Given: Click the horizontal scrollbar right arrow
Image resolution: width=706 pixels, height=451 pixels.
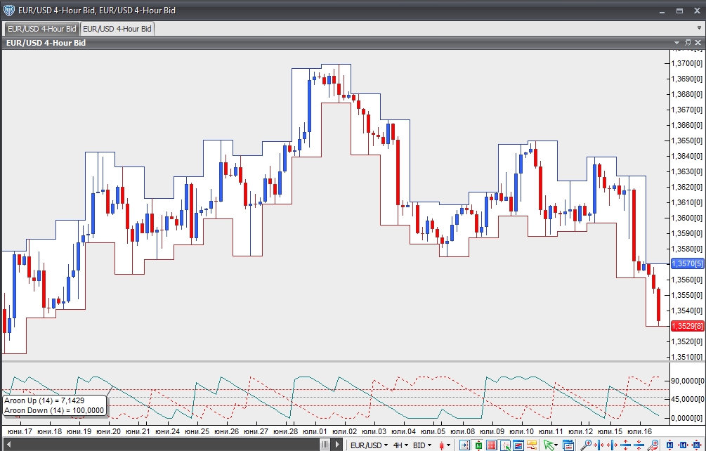Looking at the screenshot, I should click(x=337, y=445).
